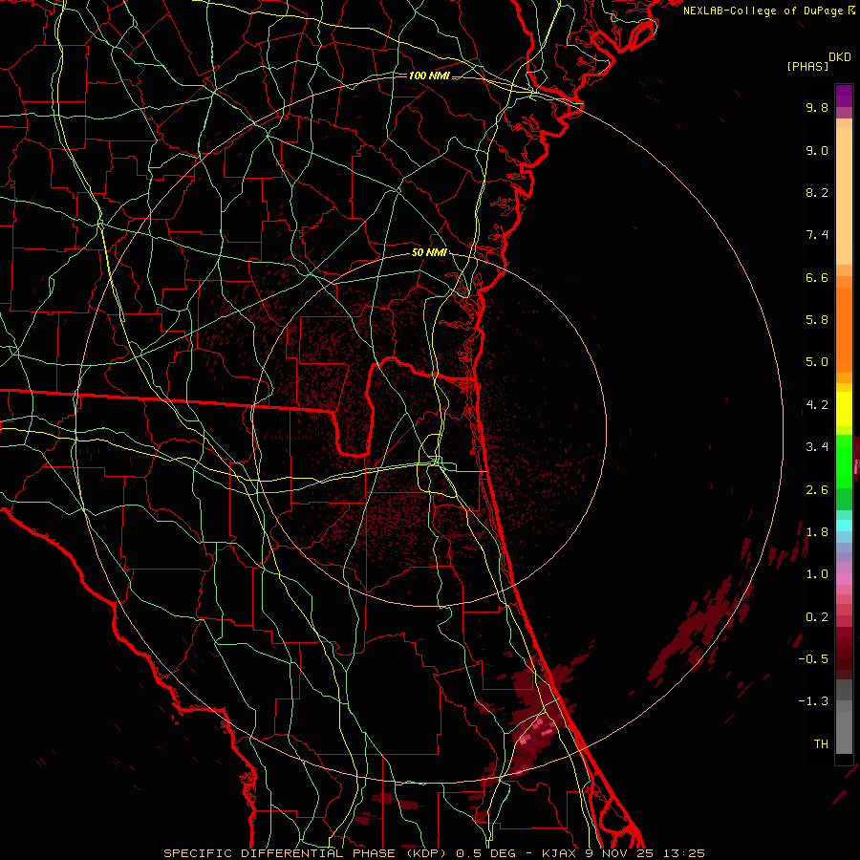
Task: Click the 9.0 value on the color scale
Action: [817, 150]
